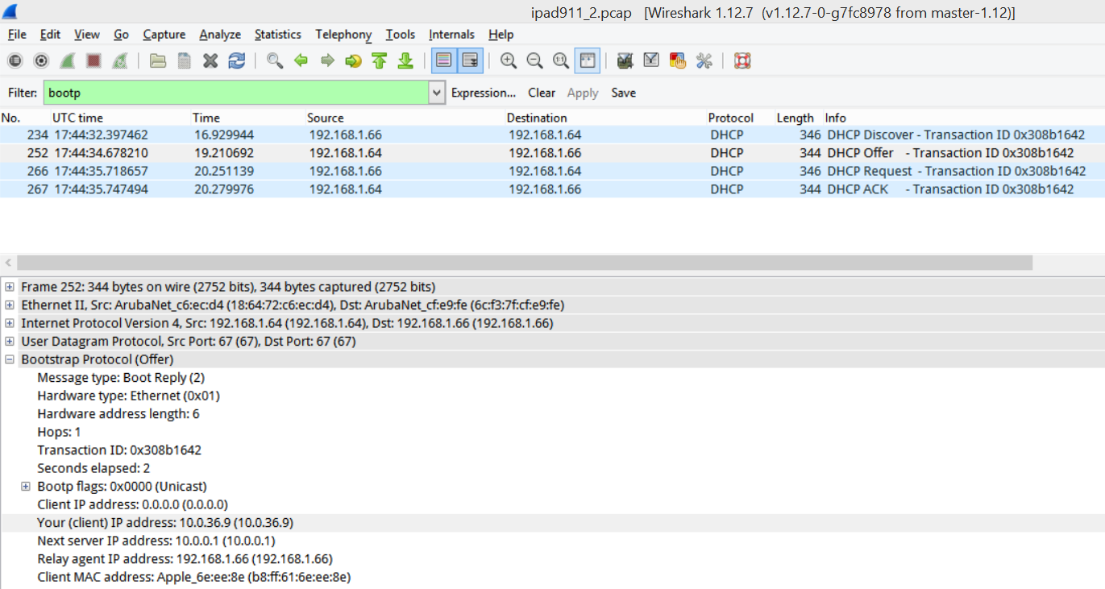
Task: Click the Expression... button
Action: point(484,93)
